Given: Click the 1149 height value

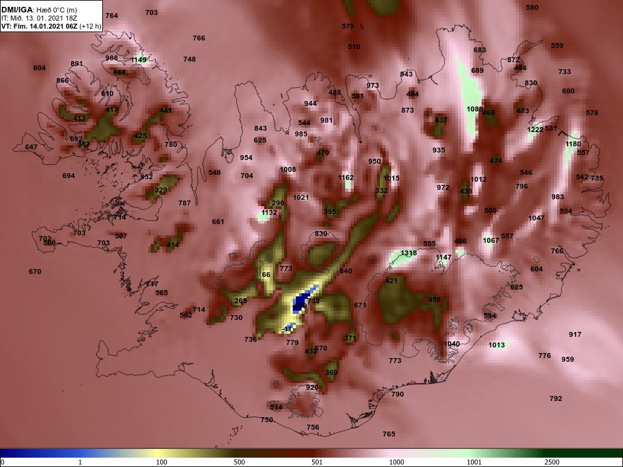Looking at the screenshot, I should 139,60.
